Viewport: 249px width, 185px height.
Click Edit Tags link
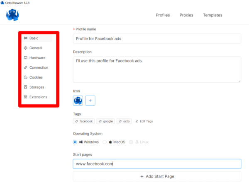click(144, 121)
